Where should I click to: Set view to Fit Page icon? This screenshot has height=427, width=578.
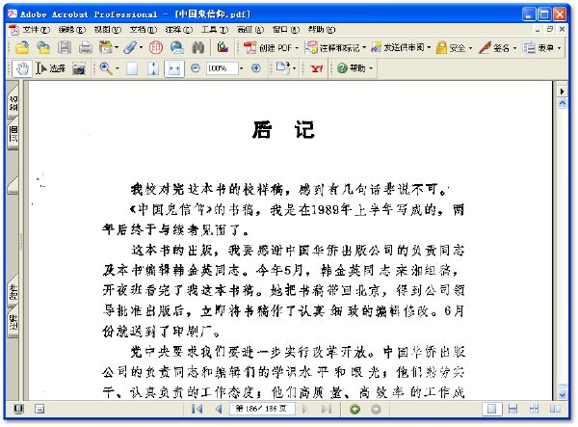point(153,68)
